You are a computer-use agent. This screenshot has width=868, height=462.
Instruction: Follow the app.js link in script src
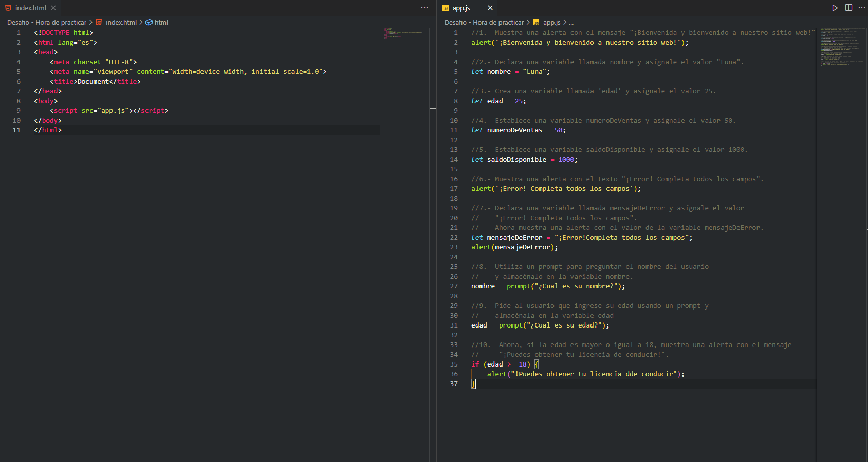point(113,110)
